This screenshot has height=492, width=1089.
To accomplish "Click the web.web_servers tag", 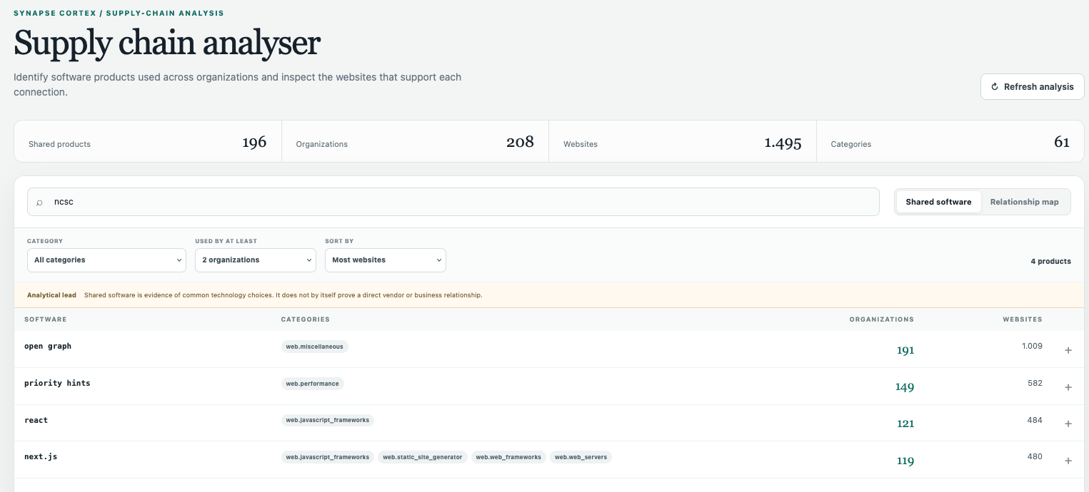I will click(581, 457).
